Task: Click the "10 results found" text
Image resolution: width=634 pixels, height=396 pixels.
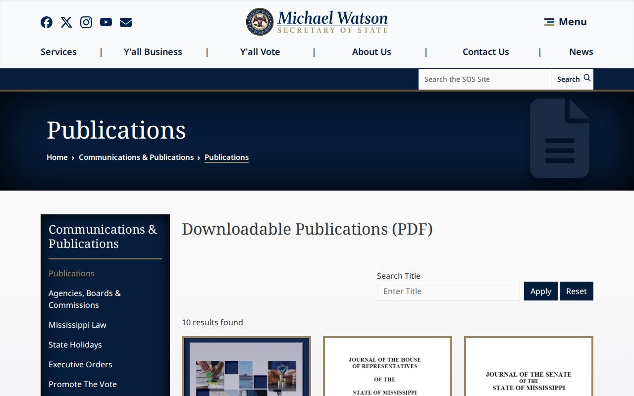Action: click(212, 322)
